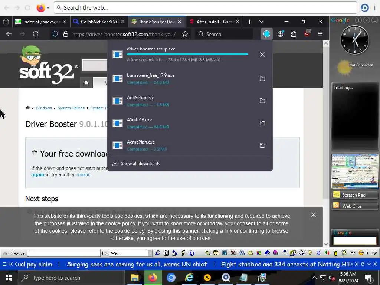Open the Firefox account icon
This screenshot has height=285, width=380.
pos(281,34)
